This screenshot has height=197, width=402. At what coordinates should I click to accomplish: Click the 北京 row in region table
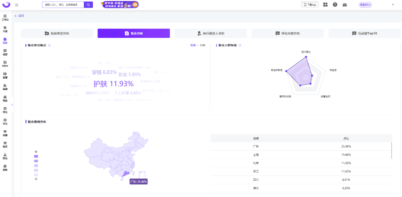[x=301, y=163]
